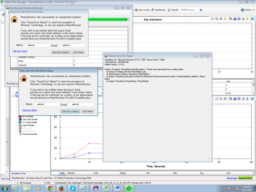Open Firefox from taskbar
The height and width of the screenshot is (192, 256).
tap(61, 188)
